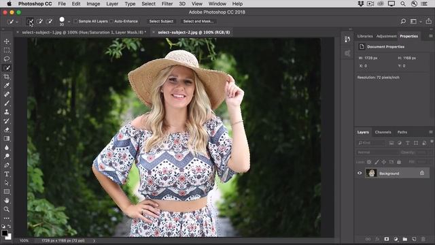Click the Link Layers icon
The image size is (435, 245).
[x=368, y=239]
